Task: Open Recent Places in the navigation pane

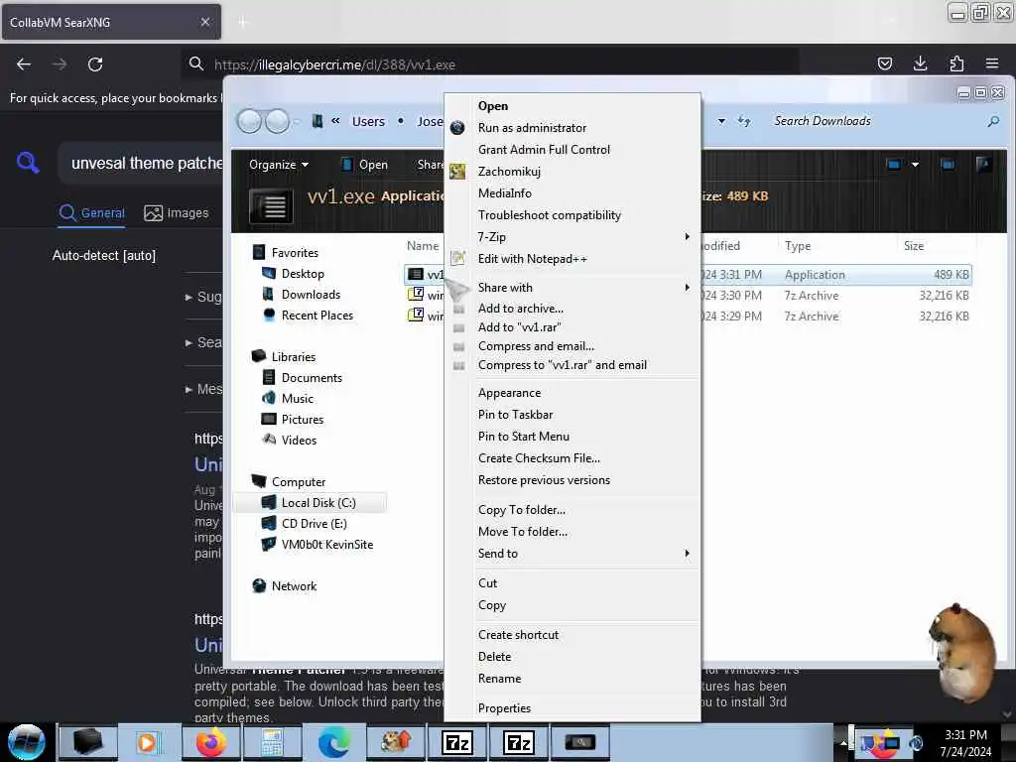Action: (317, 315)
